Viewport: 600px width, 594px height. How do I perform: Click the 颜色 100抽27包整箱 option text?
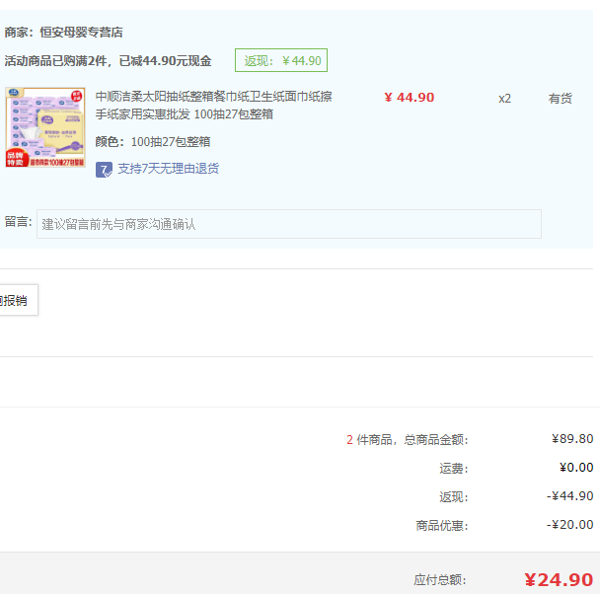(153, 141)
